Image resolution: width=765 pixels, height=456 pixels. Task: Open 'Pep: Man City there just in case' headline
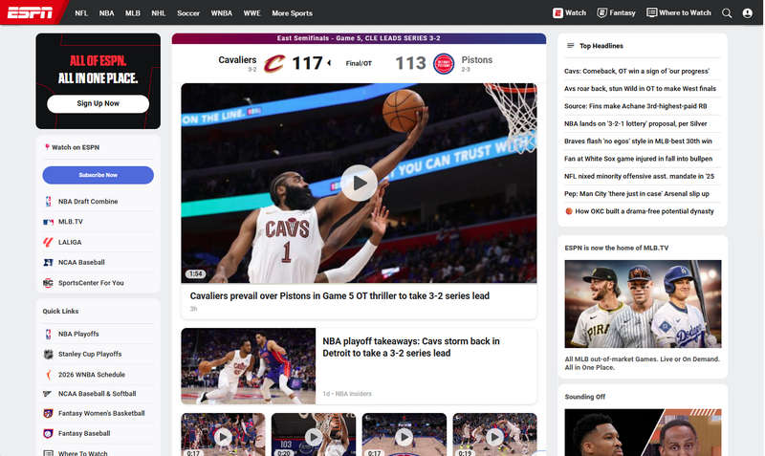[637, 194]
